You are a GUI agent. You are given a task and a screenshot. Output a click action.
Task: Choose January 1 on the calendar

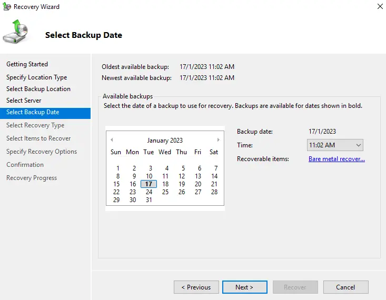(117, 168)
